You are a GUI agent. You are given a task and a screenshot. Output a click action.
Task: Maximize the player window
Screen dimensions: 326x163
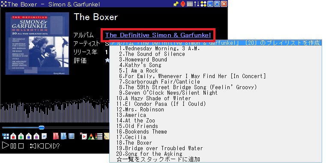point(217,4)
